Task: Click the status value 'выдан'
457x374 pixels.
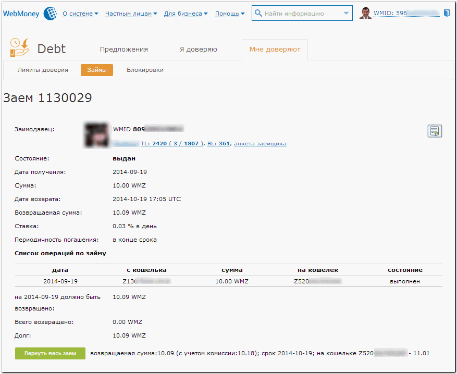Action: pyautogui.click(x=124, y=158)
